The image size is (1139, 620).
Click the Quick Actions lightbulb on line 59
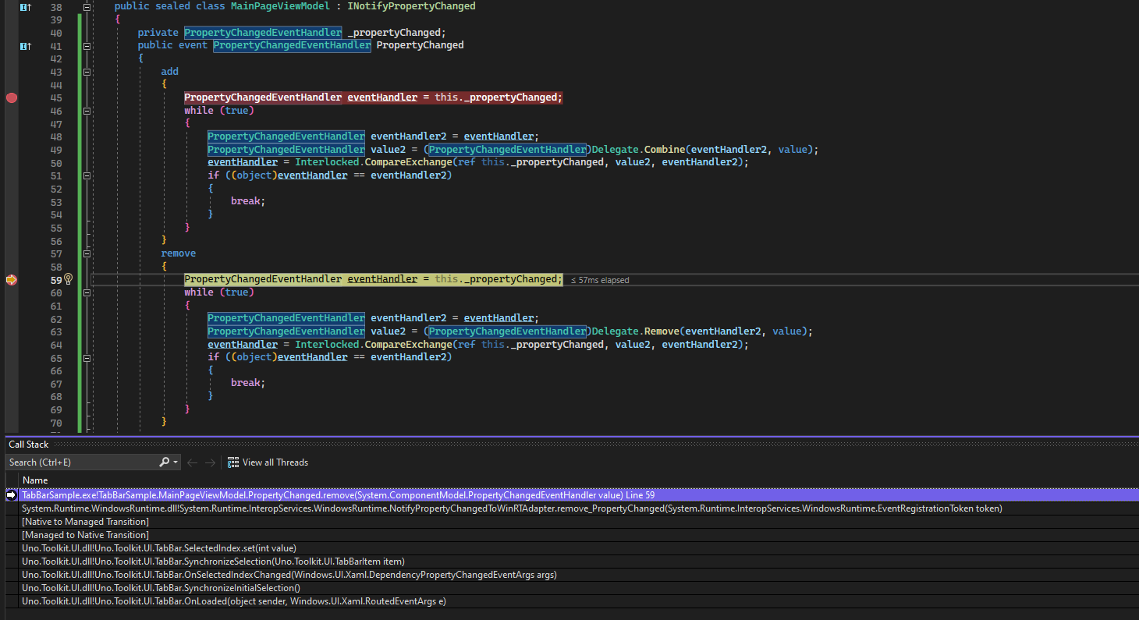coord(67,279)
